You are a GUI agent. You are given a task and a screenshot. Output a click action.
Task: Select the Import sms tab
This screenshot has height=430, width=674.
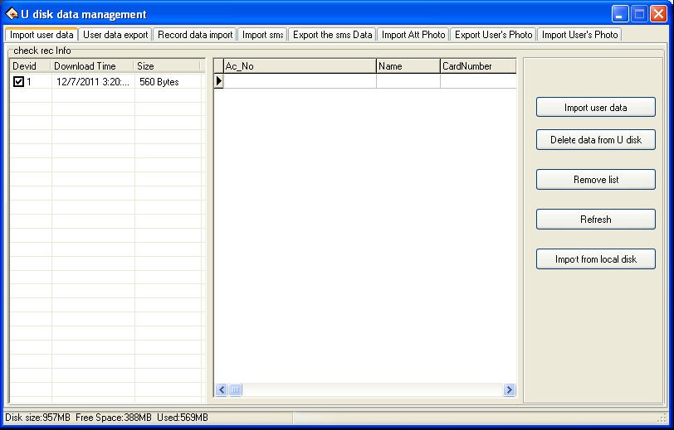262,35
